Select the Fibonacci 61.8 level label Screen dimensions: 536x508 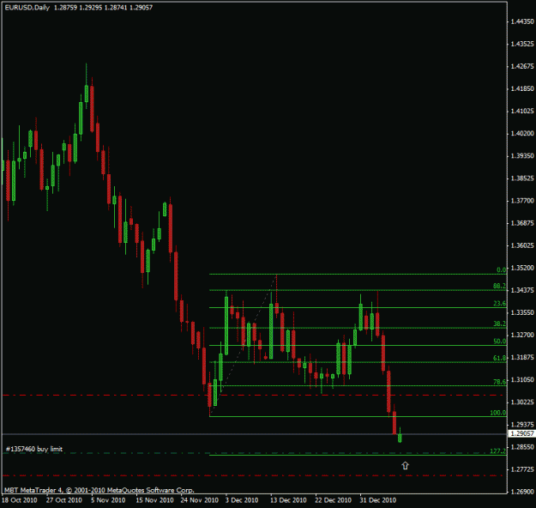(x=499, y=358)
